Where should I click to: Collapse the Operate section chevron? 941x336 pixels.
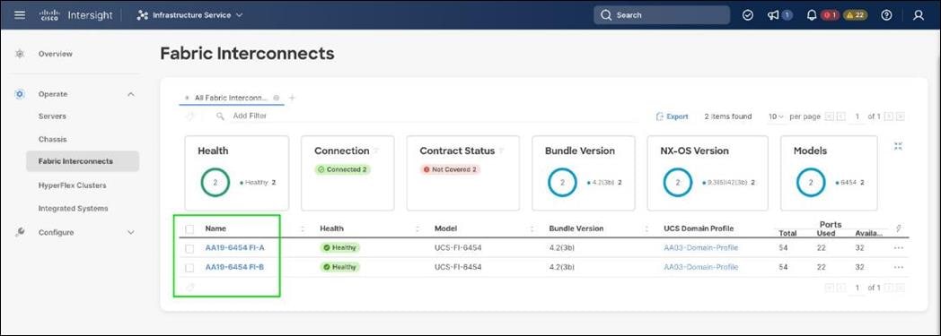coord(131,94)
